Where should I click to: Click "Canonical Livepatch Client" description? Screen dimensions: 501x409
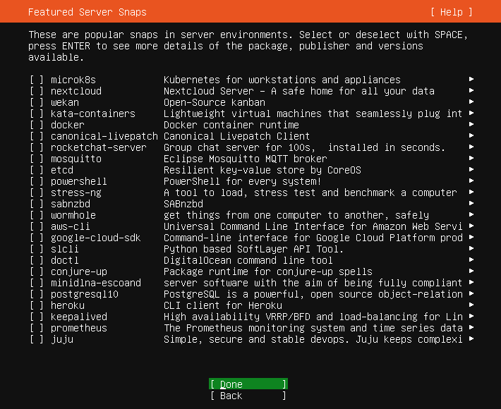(237, 136)
